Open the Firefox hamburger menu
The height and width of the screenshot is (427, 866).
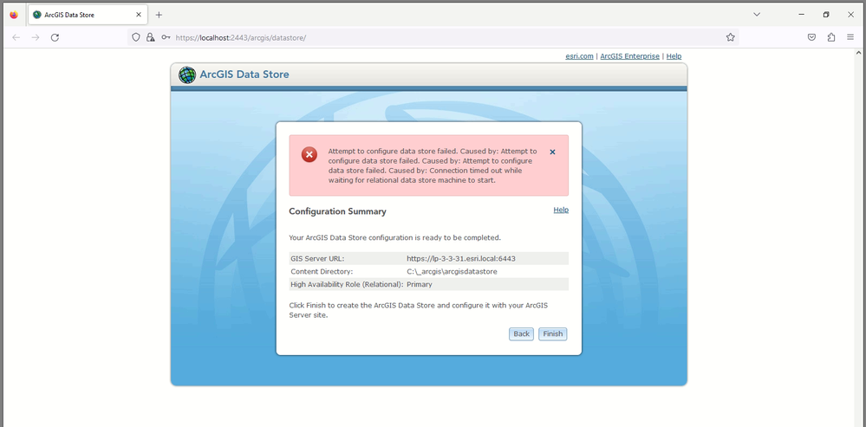click(x=850, y=37)
